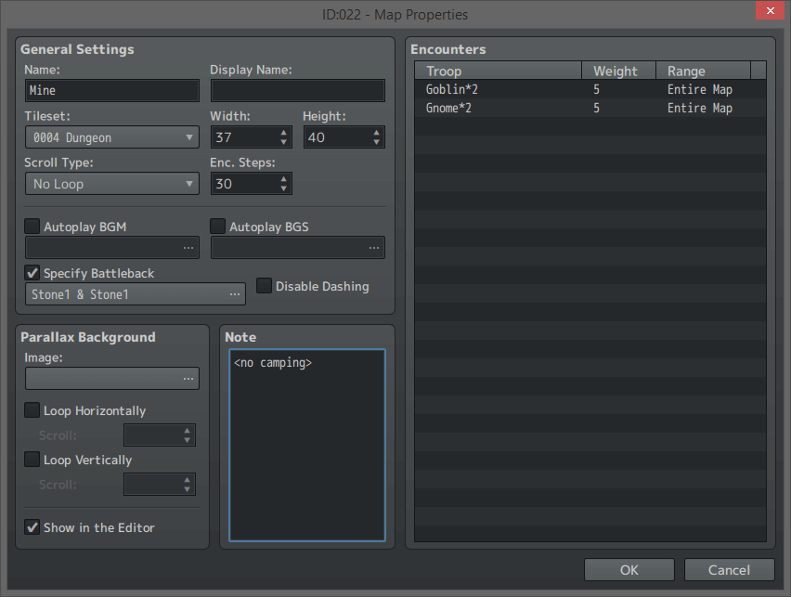Uncheck Specify Battleback

click(32, 273)
